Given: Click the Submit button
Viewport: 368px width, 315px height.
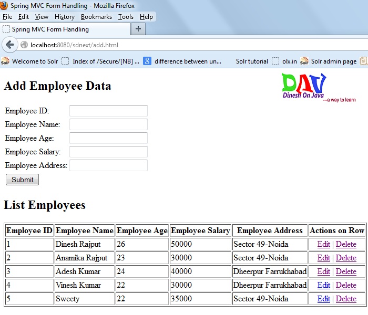Looking at the screenshot, I should point(22,180).
